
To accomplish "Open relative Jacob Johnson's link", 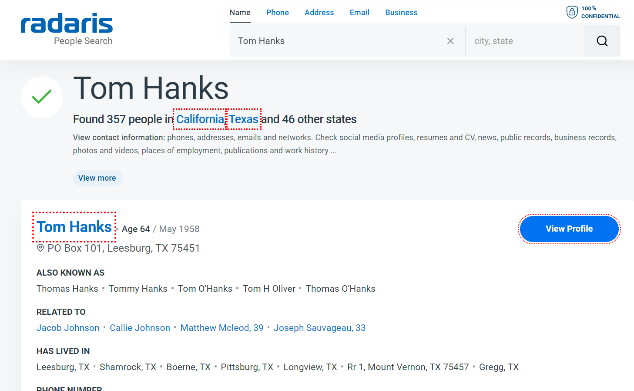I will click(x=68, y=328).
